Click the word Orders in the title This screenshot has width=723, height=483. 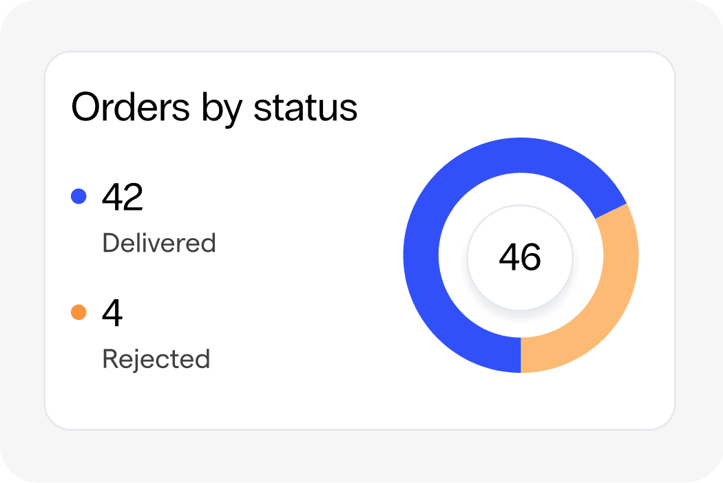click(130, 107)
